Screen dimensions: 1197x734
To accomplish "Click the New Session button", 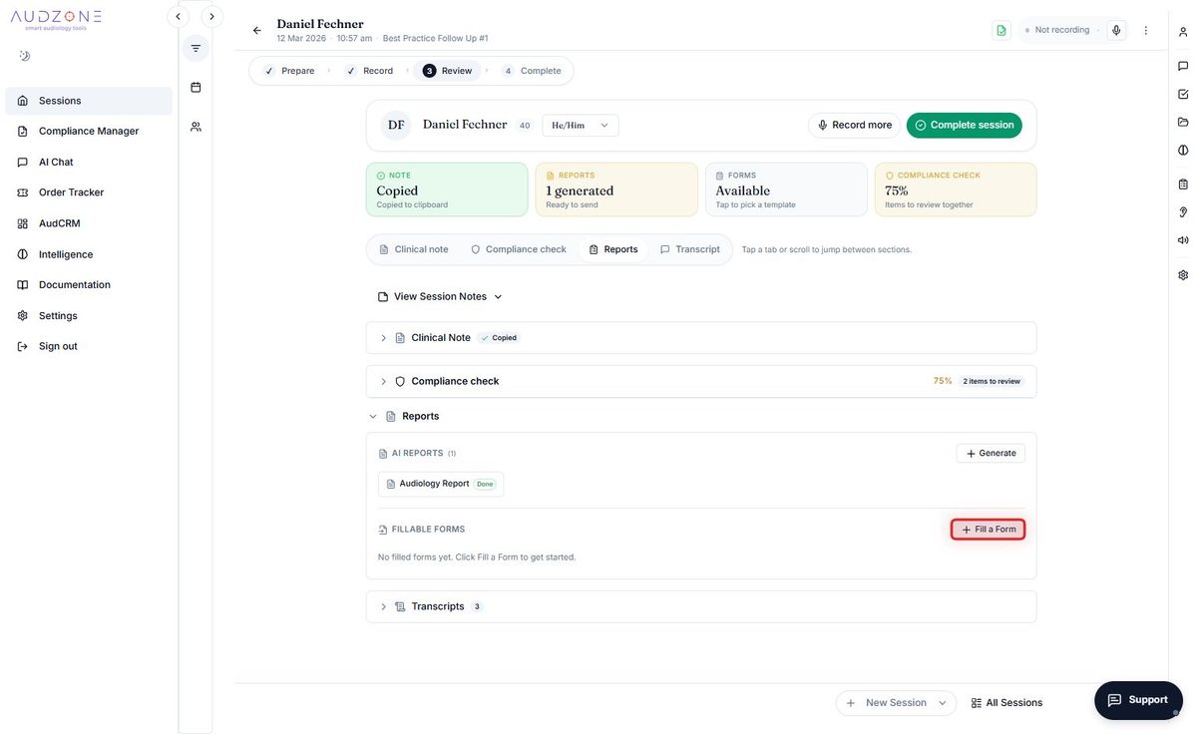I will [887, 703].
